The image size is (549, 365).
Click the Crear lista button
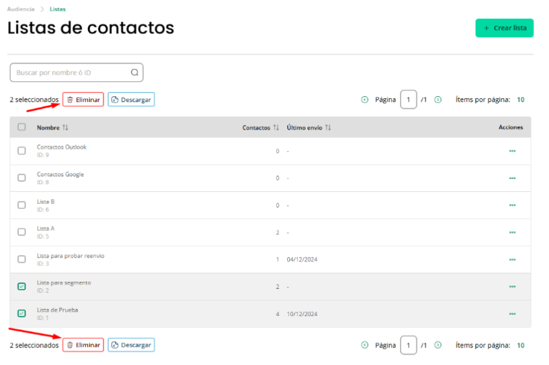click(504, 28)
